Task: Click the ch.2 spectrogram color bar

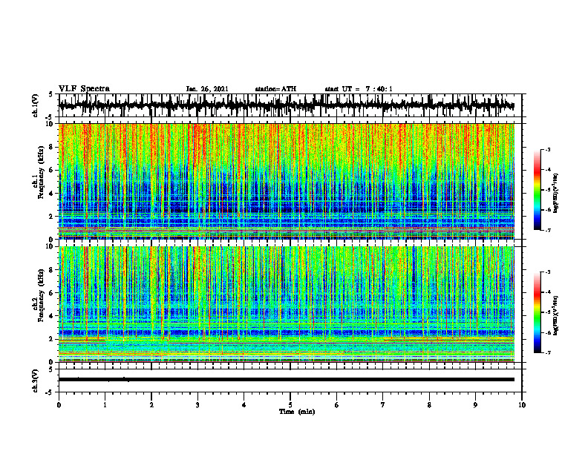Action: coord(537,312)
